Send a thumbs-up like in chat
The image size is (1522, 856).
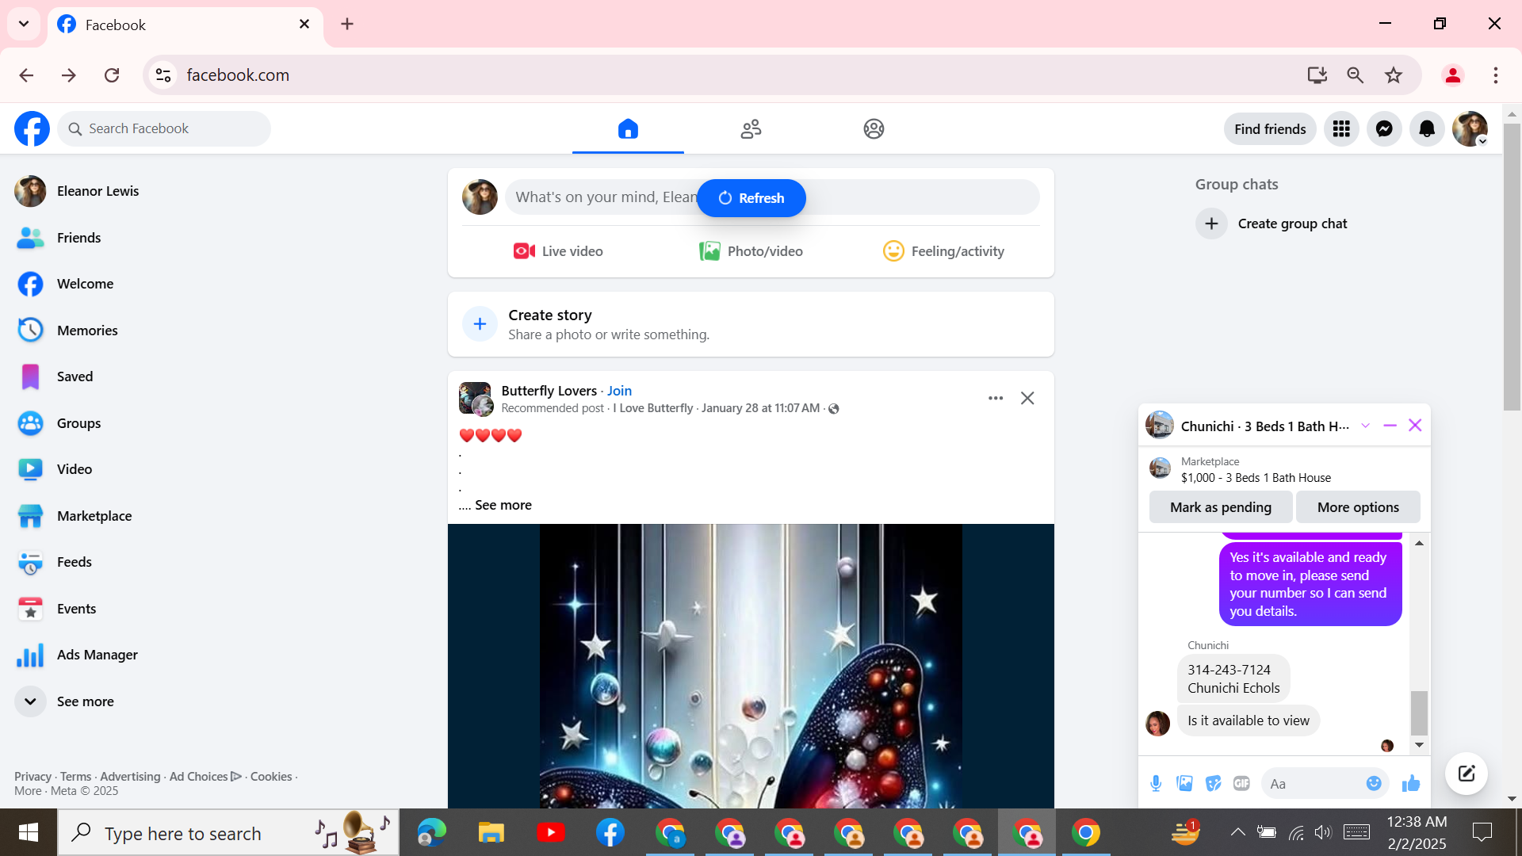click(x=1411, y=784)
